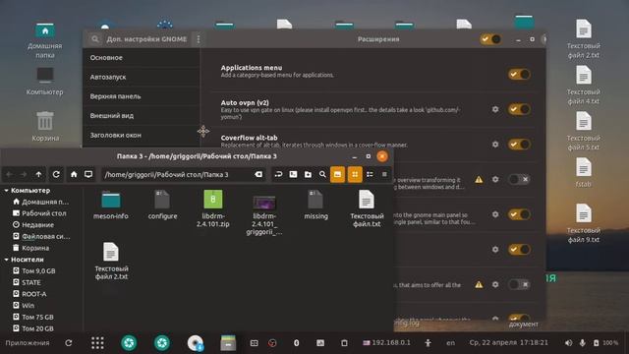Go to home folder via toolbar icon
Screen dimensions: 629x354
click(74, 174)
